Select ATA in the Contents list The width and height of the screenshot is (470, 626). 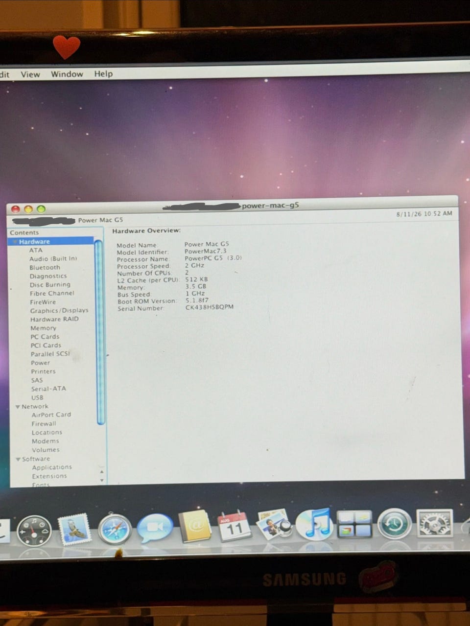[x=36, y=250]
